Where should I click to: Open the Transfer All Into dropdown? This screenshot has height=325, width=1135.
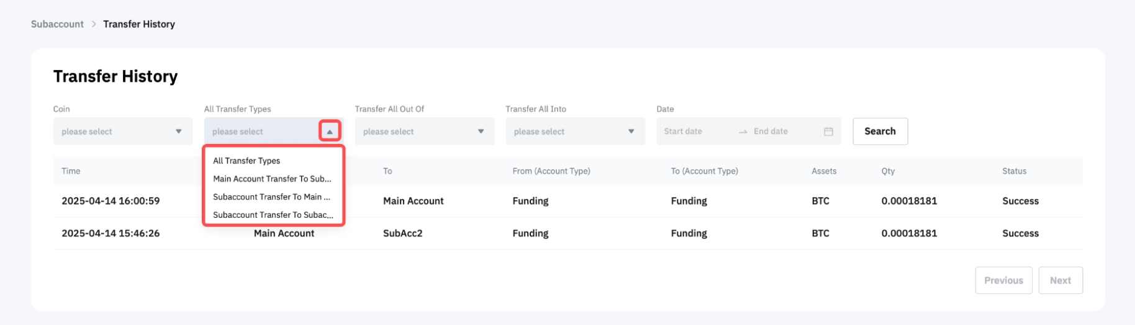click(x=575, y=131)
